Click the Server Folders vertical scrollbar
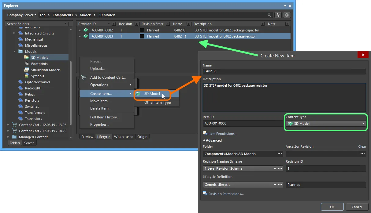The width and height of the screenshot is (371, 213). tap(71, 93)
